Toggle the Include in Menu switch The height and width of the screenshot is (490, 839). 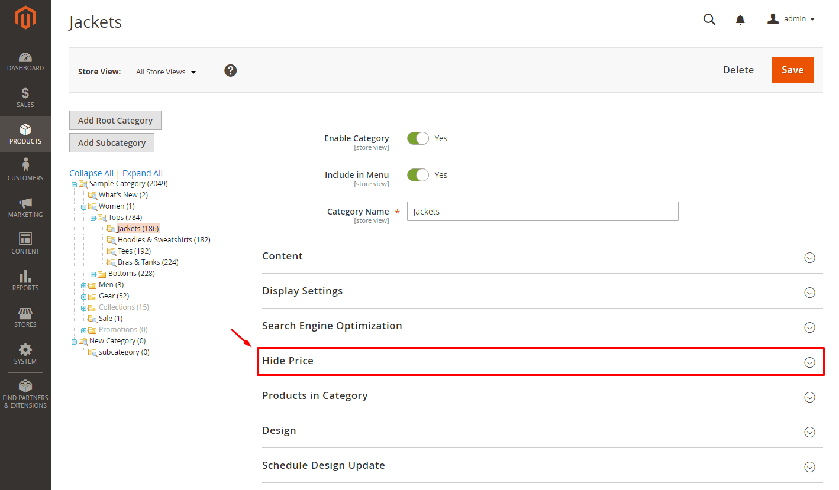coord(418,175)
